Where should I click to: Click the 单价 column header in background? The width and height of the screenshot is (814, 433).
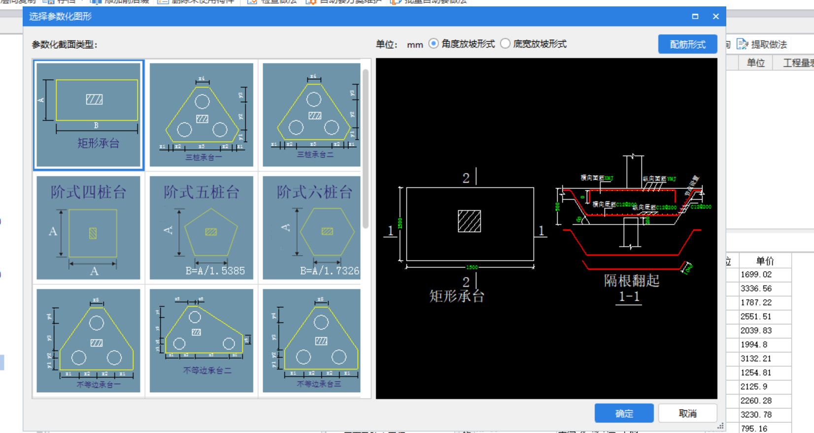pyautogui.click(x=765, y=261)
